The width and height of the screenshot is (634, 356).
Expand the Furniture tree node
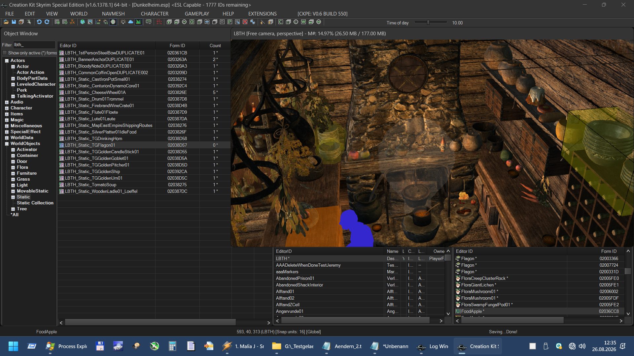pos(13,173)
